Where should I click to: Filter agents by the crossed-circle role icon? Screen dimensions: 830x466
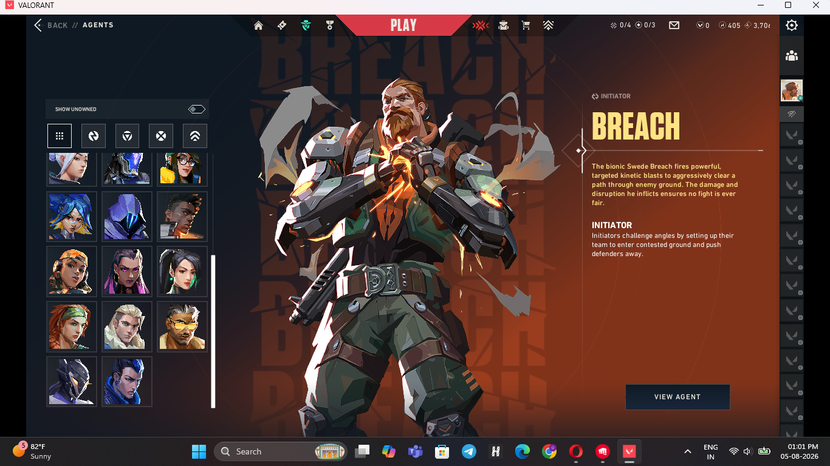[161, 136]
